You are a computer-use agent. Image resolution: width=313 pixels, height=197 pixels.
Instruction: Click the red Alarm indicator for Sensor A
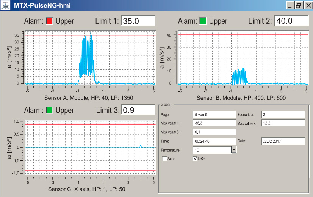click(x=49, y=21)
